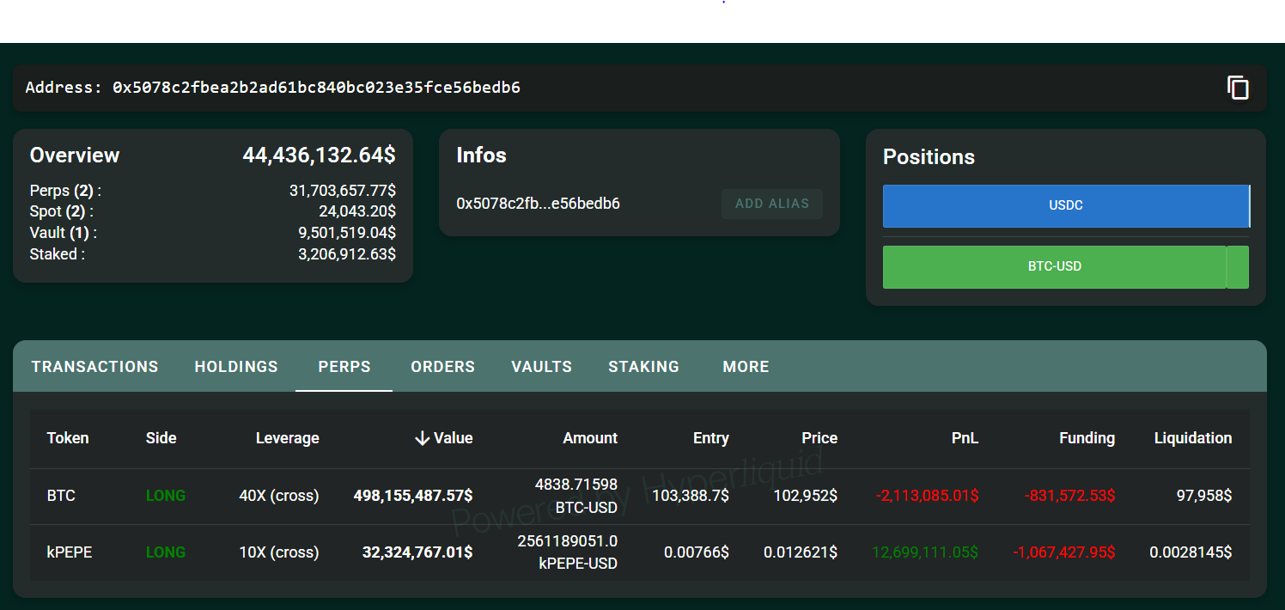Click the kPEPE PnL 12,699,111.05$
The height and width of the screenshot is (610, 1285).
(x=925, y=552)
